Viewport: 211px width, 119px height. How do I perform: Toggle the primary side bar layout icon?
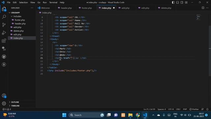173,2
